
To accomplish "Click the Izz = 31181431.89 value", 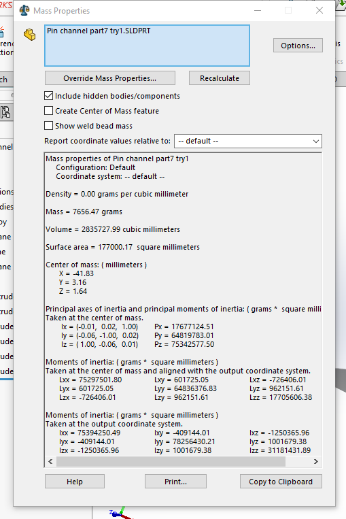I will point(280,450).
